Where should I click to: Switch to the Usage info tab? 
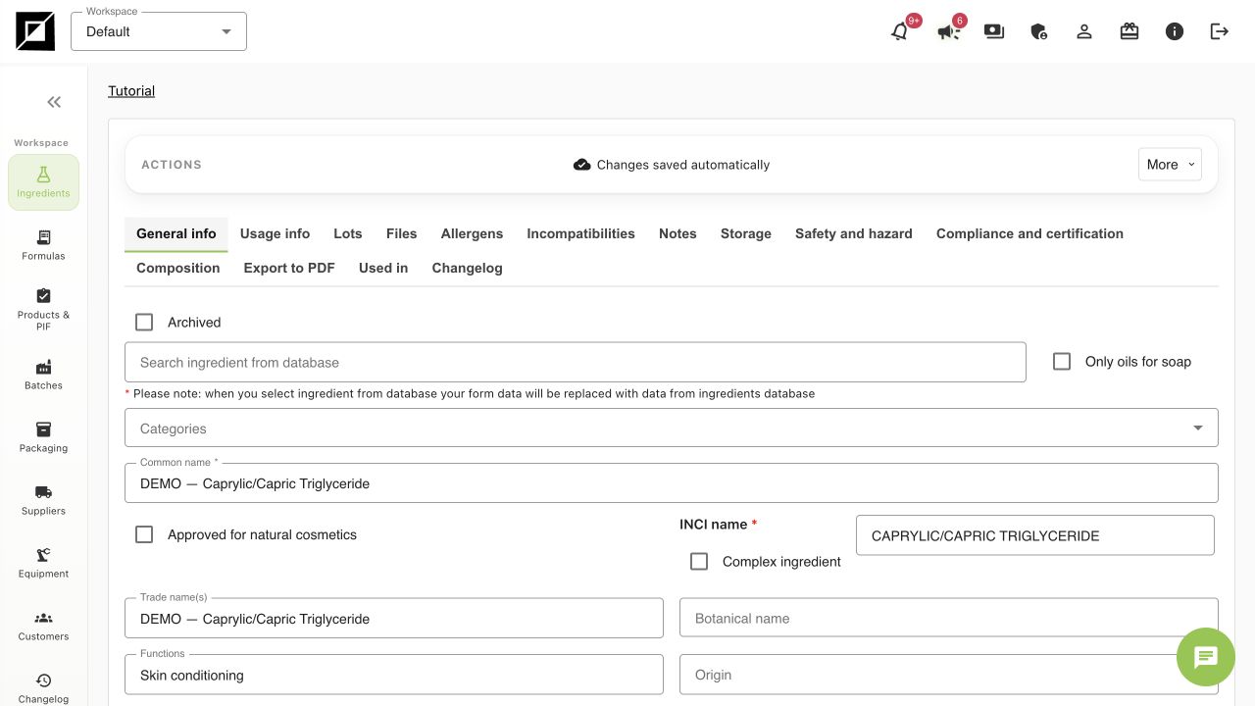[275, 233]
